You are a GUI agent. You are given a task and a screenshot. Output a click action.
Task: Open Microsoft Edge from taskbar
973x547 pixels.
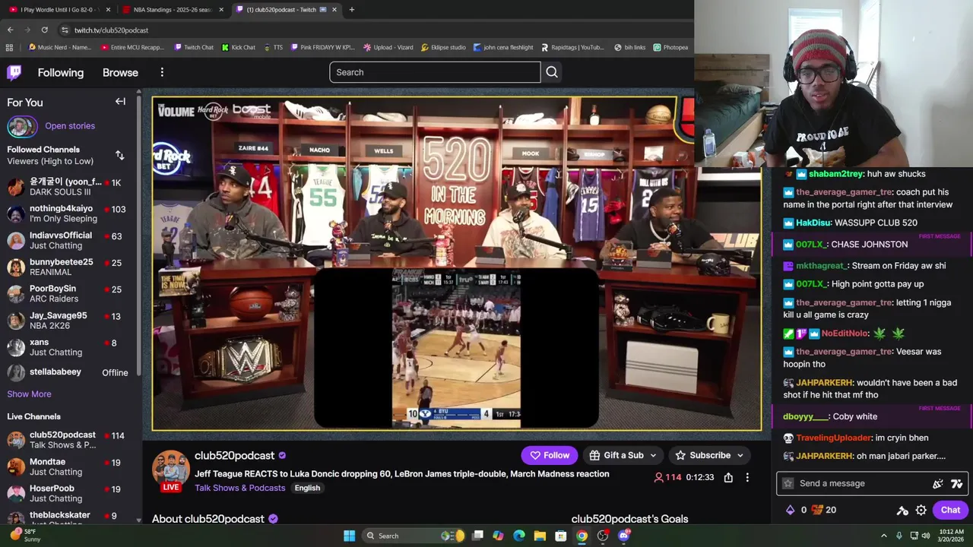coord(519,536)
